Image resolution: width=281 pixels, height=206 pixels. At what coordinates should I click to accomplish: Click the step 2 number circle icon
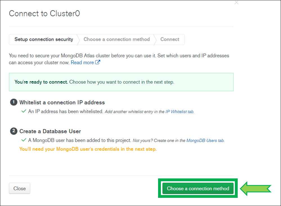coord(14,131)
